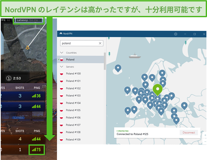207x160 pixels.
Task: Select the Iceland map pin
Action: 118,68
